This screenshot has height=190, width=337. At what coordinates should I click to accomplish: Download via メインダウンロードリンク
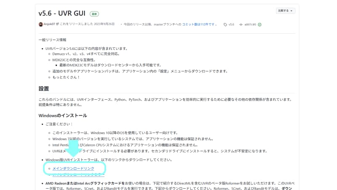pyautogui.click(x=73, y=168)
